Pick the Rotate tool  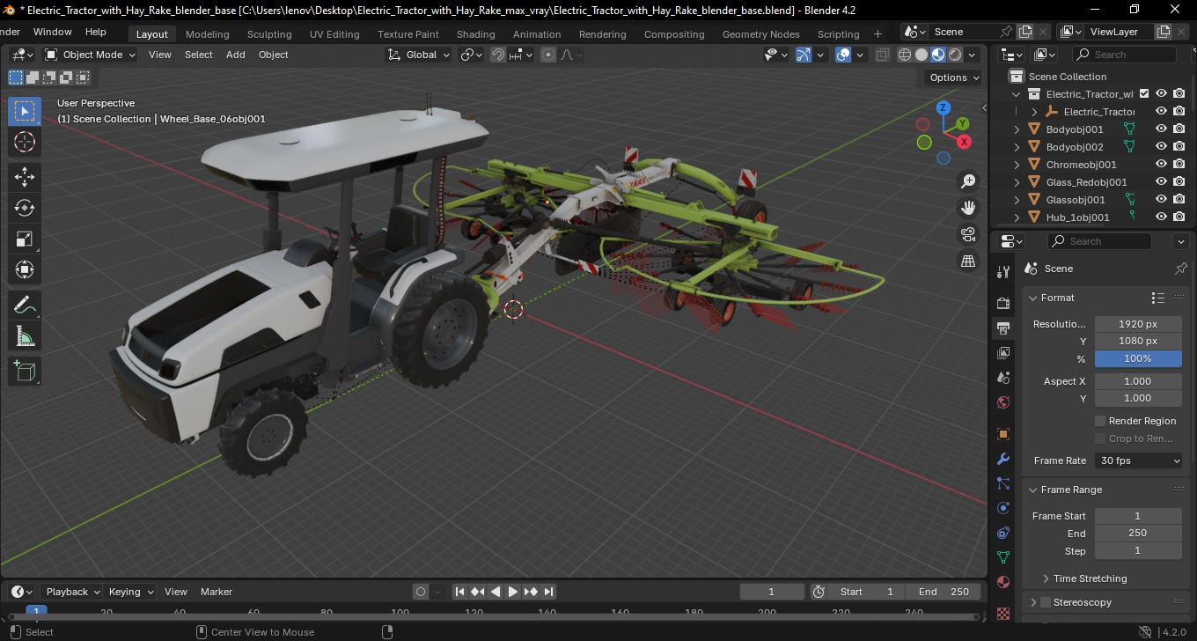click(25, 208)
